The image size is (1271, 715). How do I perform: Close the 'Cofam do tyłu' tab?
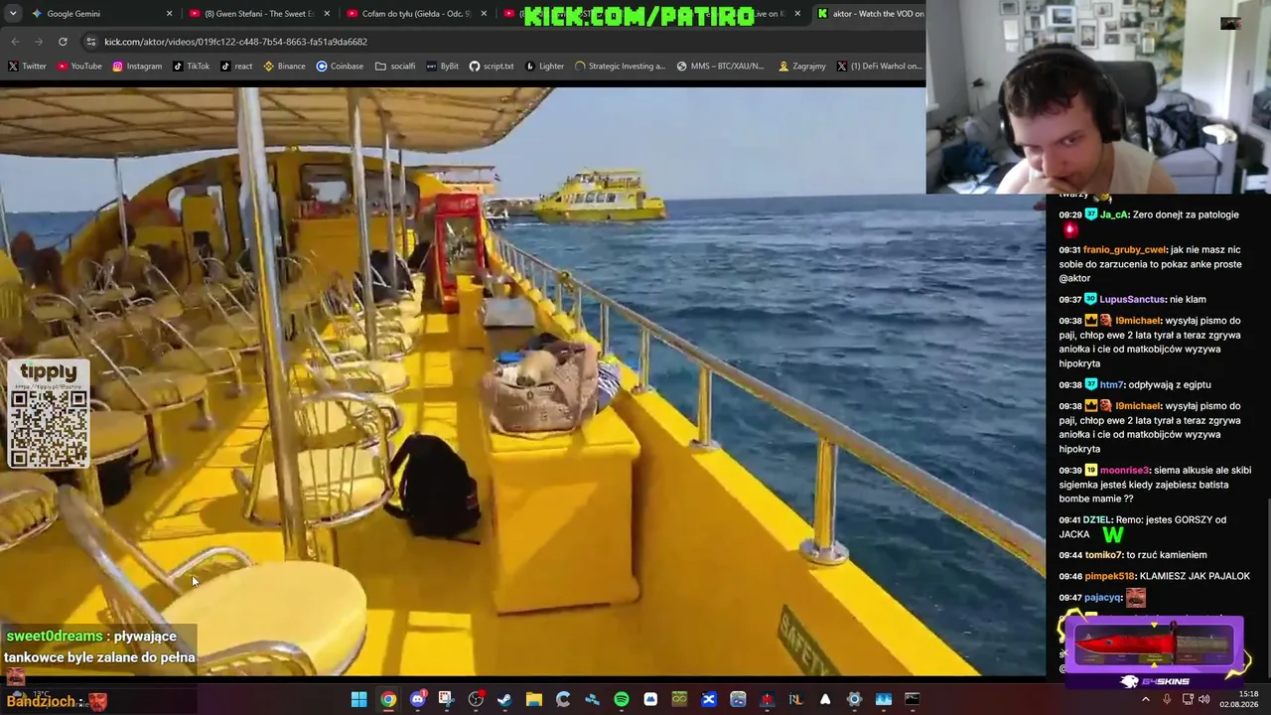(x=485, y=14)
